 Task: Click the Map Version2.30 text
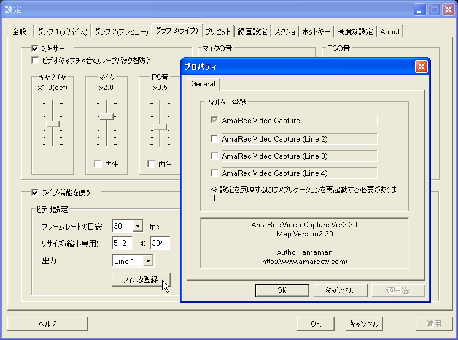pyautogui.click(x=305, y=234)
